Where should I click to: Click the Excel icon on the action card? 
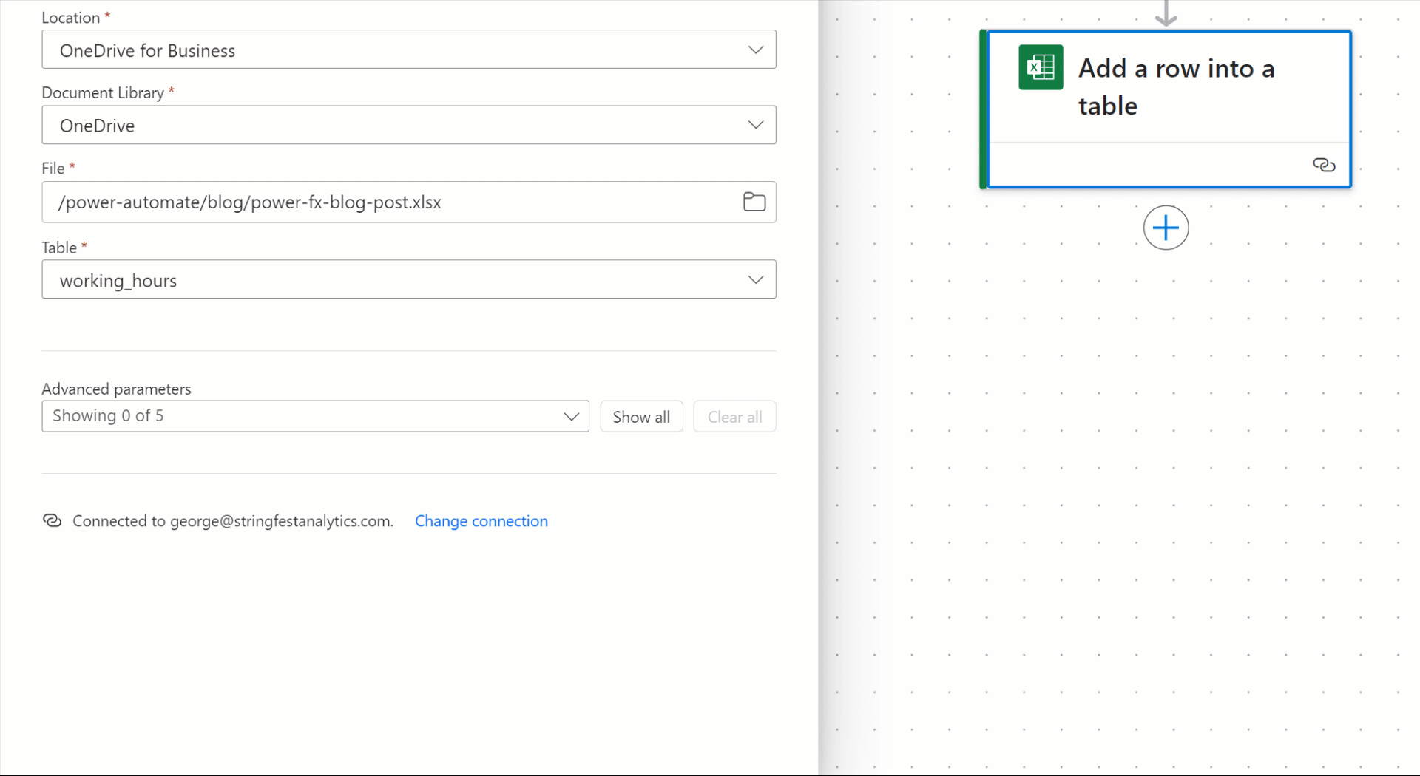point(1041,67)
